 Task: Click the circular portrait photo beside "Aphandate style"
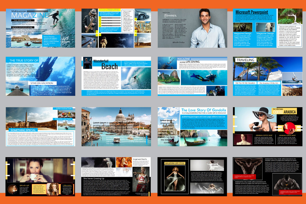[12, 190]
